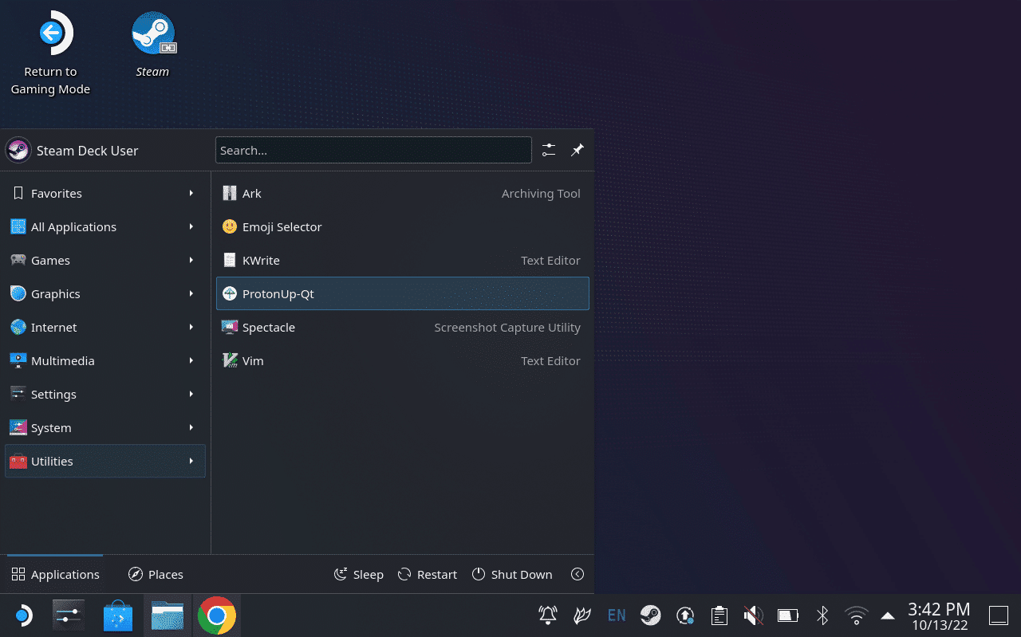Click the Shut Down button
Viewport: 1021px width, 637px height.
(x=512, y=574)
